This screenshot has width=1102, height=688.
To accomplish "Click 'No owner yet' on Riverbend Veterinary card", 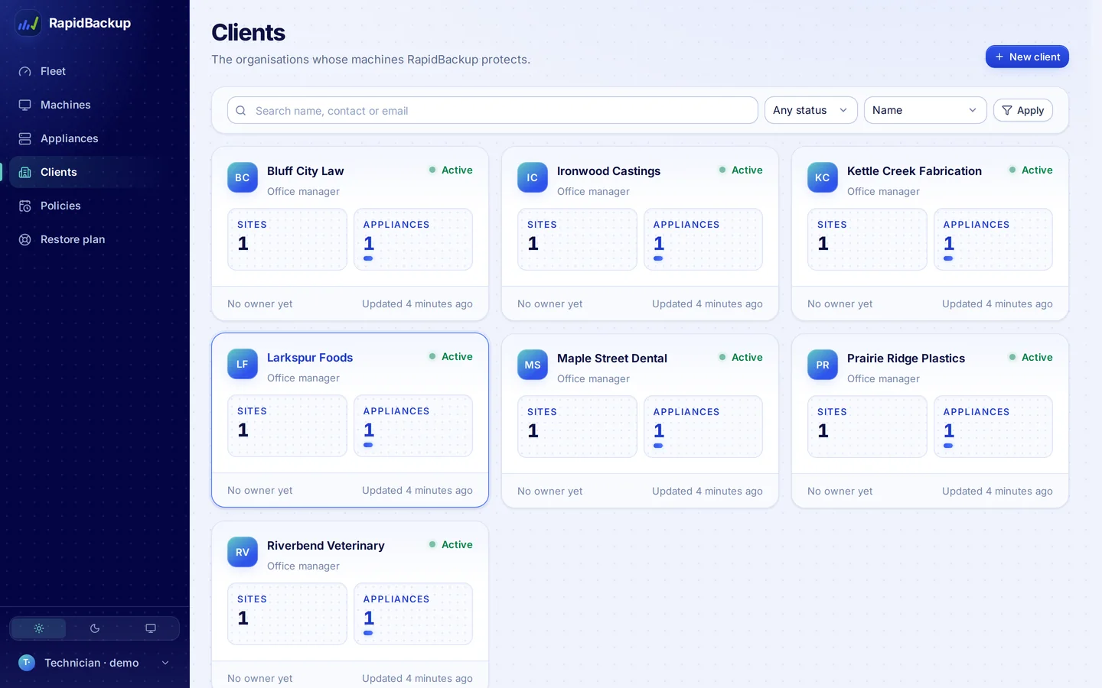I will tap(260, 678).
